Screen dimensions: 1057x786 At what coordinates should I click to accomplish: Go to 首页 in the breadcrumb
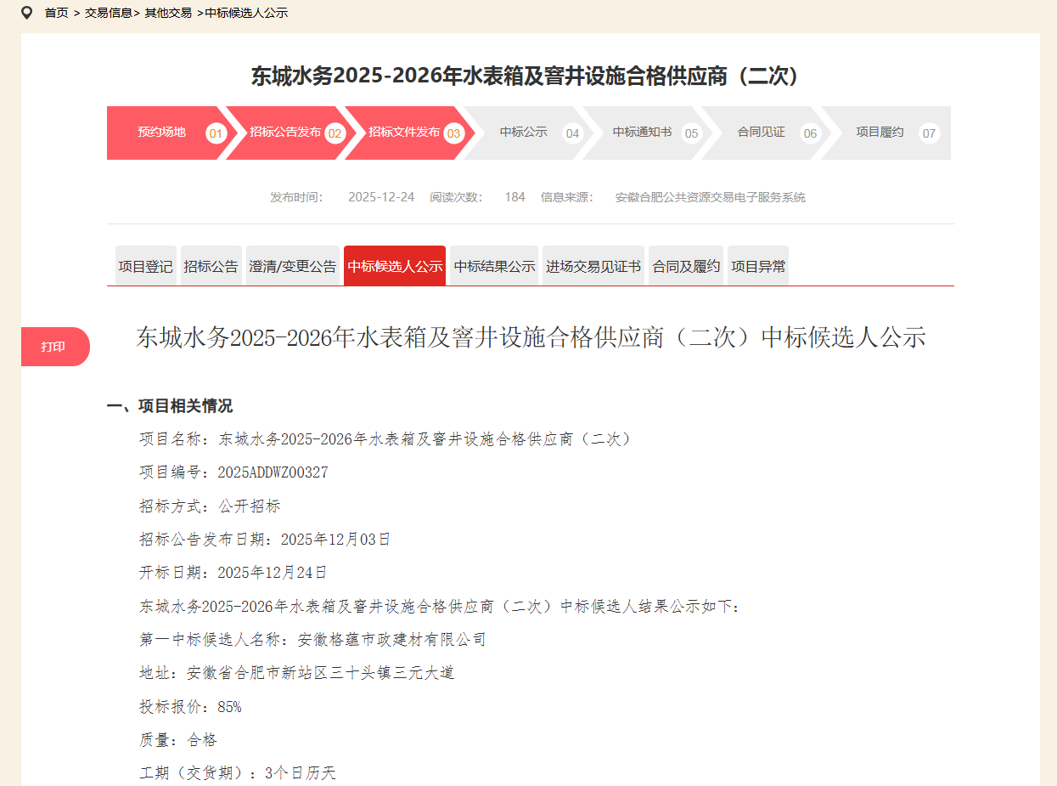56,13
